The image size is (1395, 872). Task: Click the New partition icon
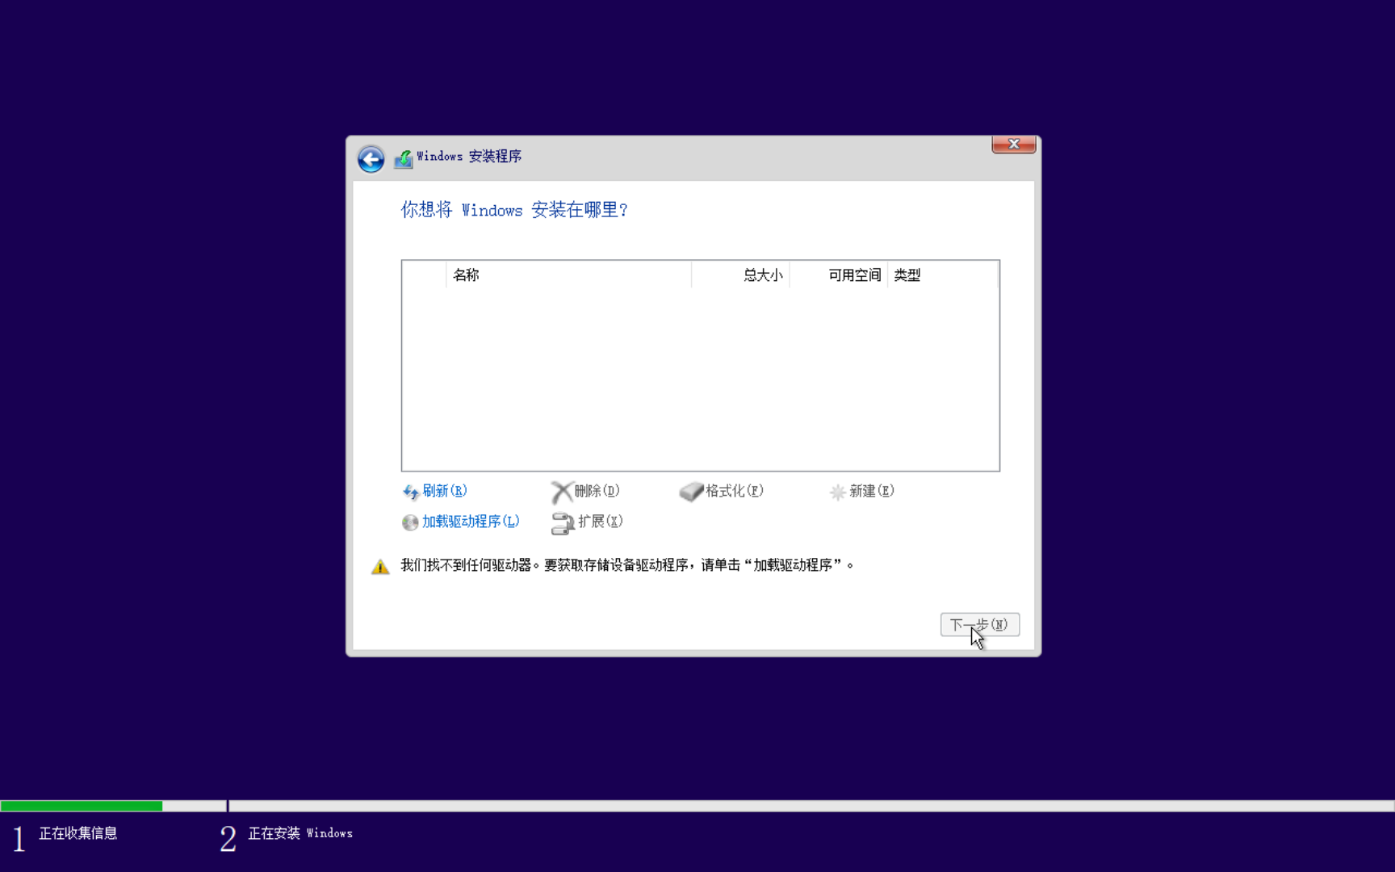click(x=837, y=491)
